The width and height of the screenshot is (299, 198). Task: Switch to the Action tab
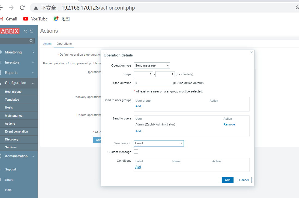click(x=47, y=44)
